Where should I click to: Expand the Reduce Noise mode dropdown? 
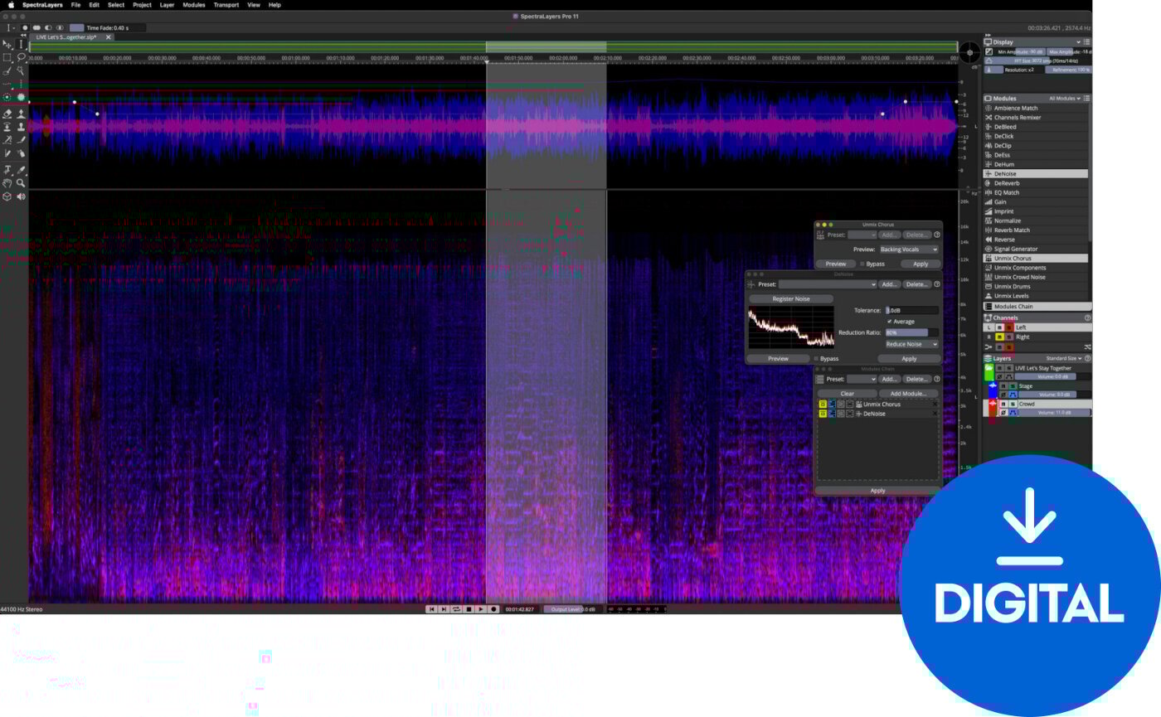[x=911, y=344]
